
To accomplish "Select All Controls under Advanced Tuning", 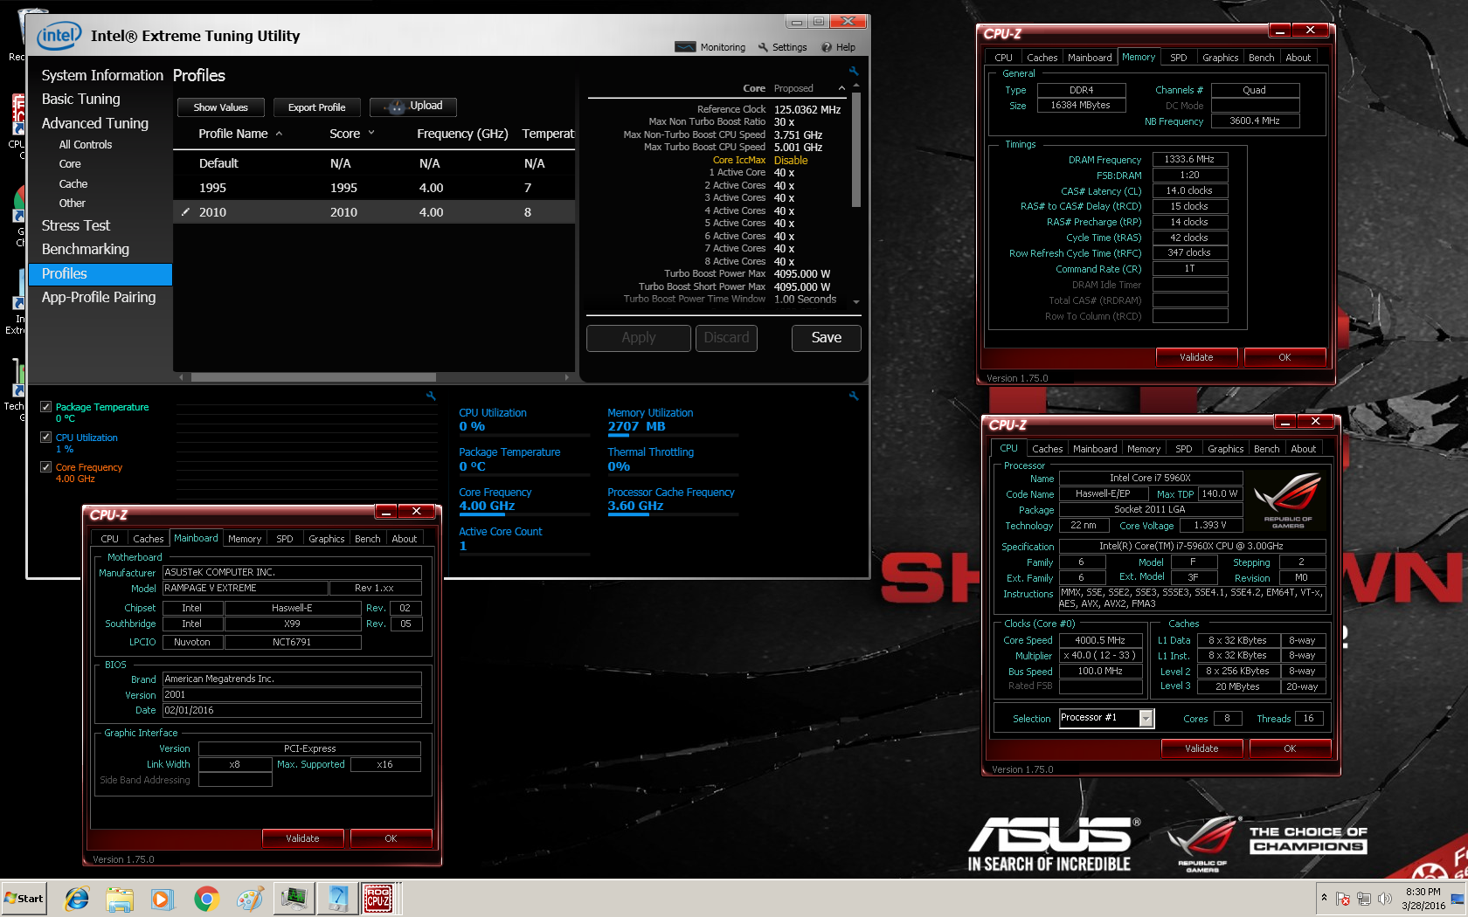I will pos(86,145).
